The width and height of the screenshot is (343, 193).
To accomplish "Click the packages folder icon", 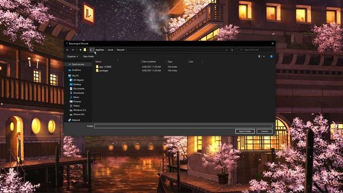I will point(97,71).
